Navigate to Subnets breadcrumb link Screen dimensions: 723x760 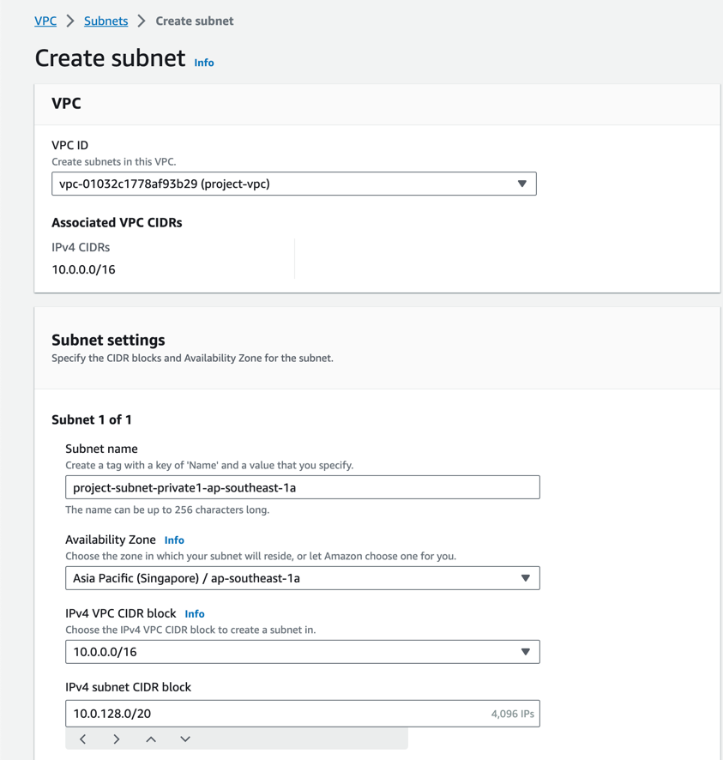(x=105, y=21)
